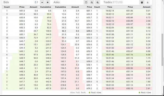
Task: Select ask price 659.2
Action: click(89, 88)
